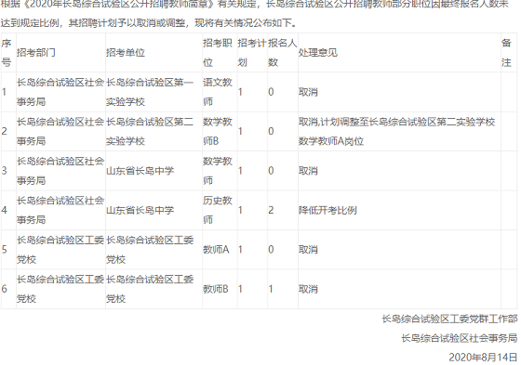Click the 招考单位 column header
The height and width of the screenshot is (365, 521).
(x=126, y=52)
